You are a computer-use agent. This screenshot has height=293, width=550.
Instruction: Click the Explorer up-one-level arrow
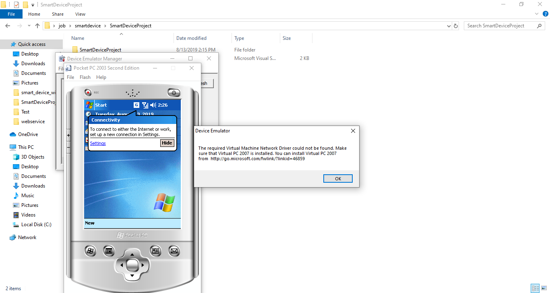point(37,26)
